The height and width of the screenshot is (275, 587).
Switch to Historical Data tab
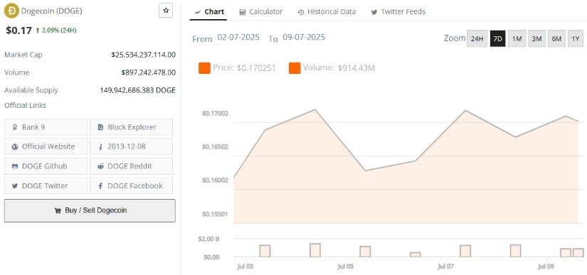click(327, 12)
